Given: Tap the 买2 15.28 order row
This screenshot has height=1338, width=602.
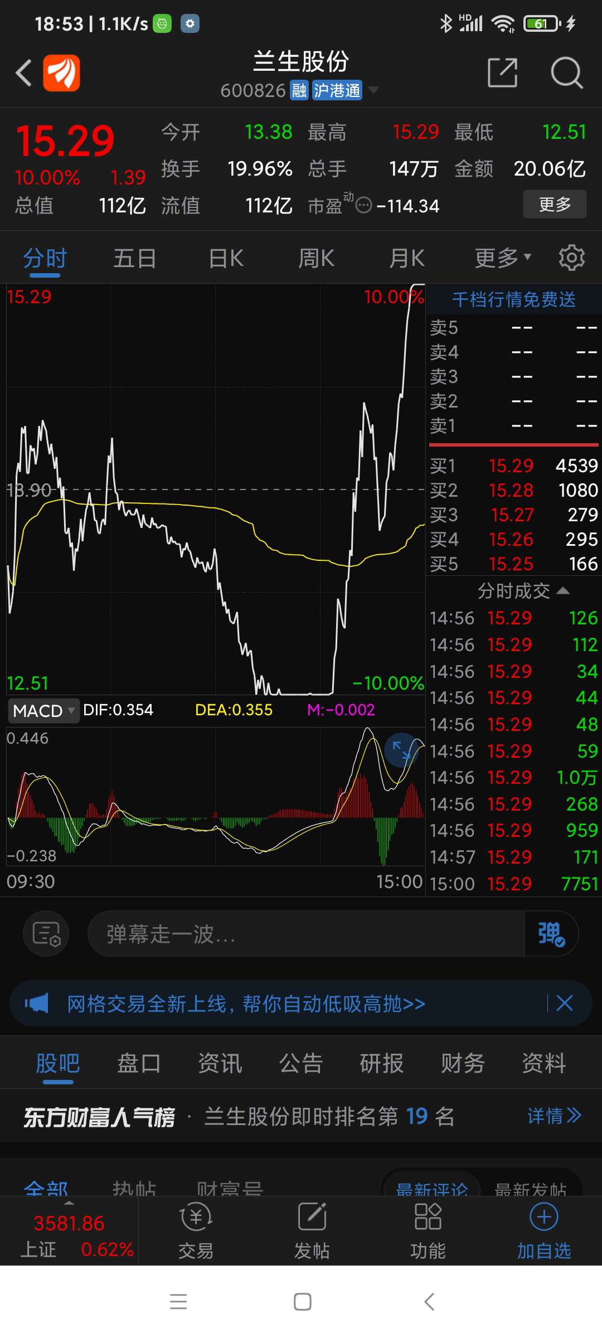Looking at the screenshot, I should click(x=513, y=490).
